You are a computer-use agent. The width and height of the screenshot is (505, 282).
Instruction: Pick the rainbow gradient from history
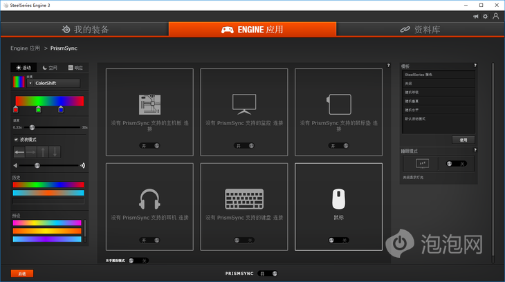[x=48, y=185]
